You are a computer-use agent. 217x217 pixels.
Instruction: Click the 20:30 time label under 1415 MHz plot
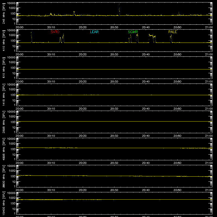click(114, 109)
